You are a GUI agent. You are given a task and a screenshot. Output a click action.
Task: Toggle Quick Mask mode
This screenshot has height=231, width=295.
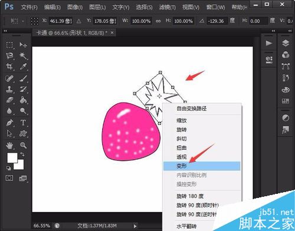tap(9, 178)
